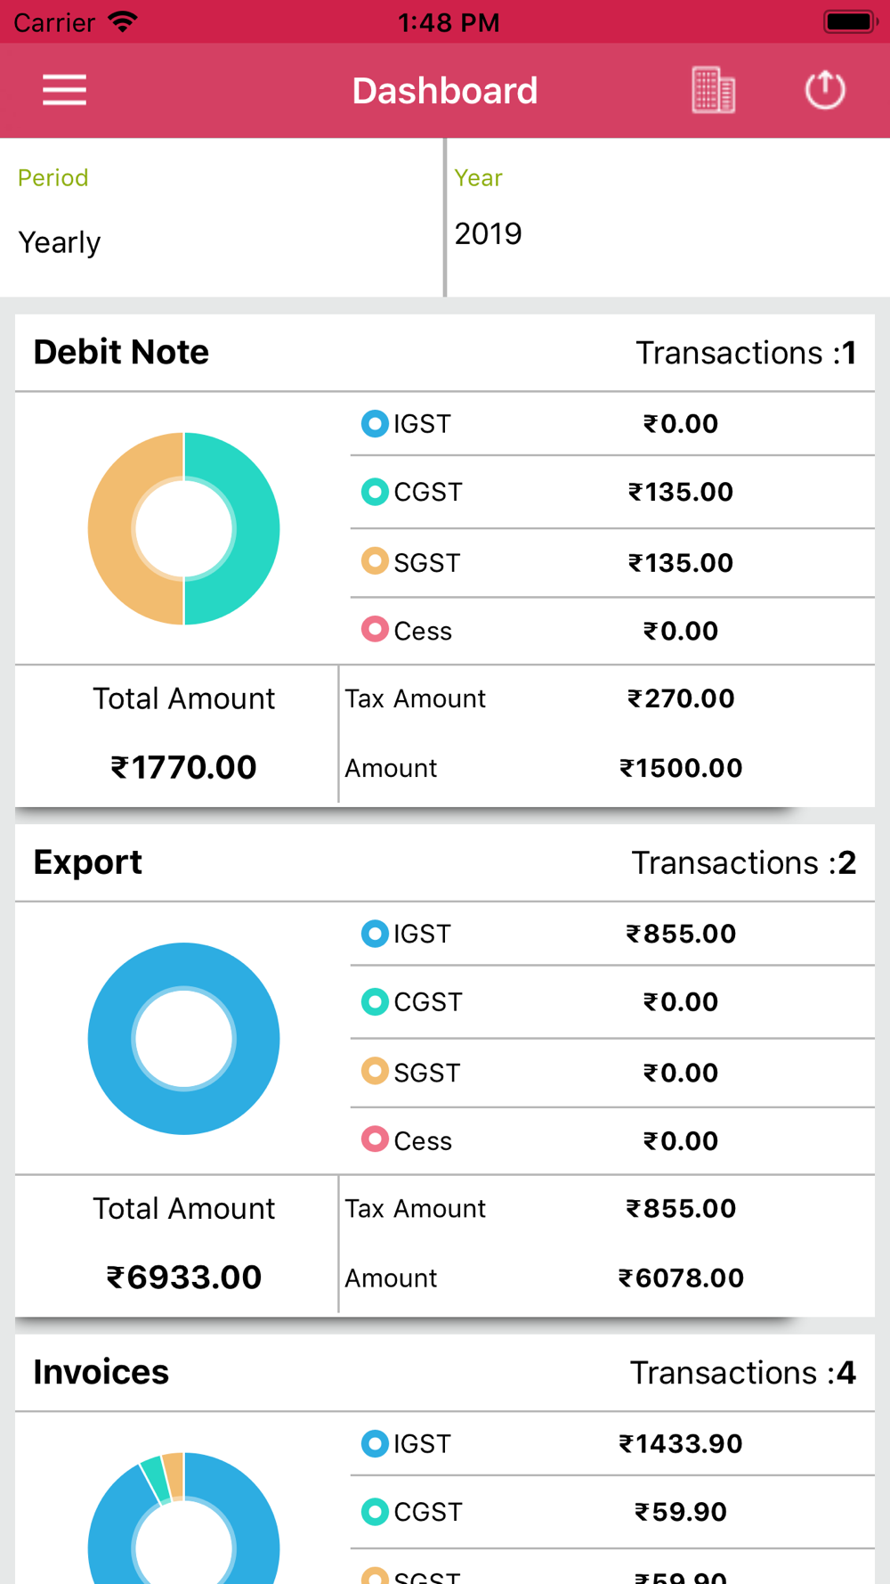The width and height of the screenshot is (890, 1584).
Task: Open the Debit Note section header
Action: click(x=445, y=353)
